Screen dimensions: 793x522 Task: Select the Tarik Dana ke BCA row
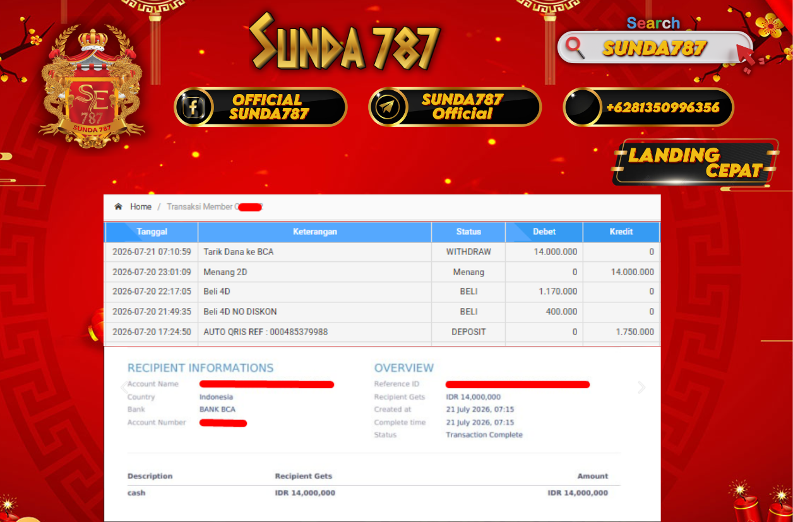coord(382,252)
